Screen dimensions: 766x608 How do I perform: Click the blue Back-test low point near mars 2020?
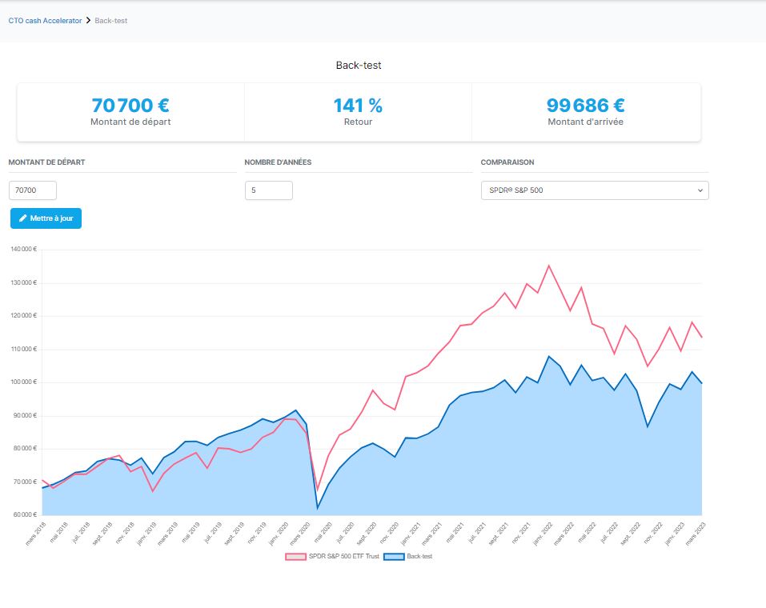click(x=318, y=508)
